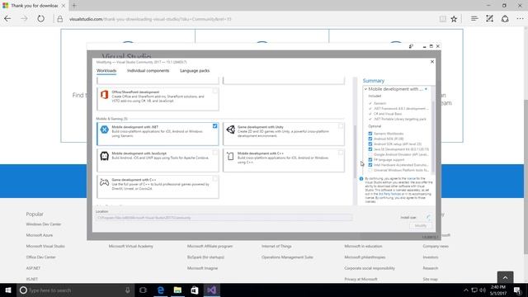Show hidden system tray icons

tap(465, 290)
